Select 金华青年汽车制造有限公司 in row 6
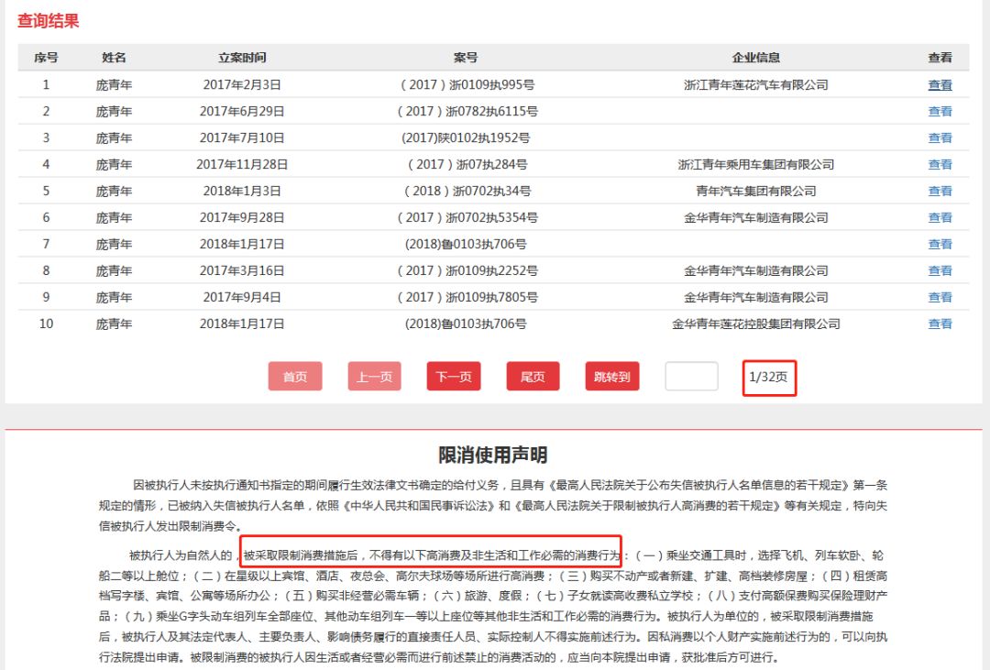 click(x=755, y=217)
